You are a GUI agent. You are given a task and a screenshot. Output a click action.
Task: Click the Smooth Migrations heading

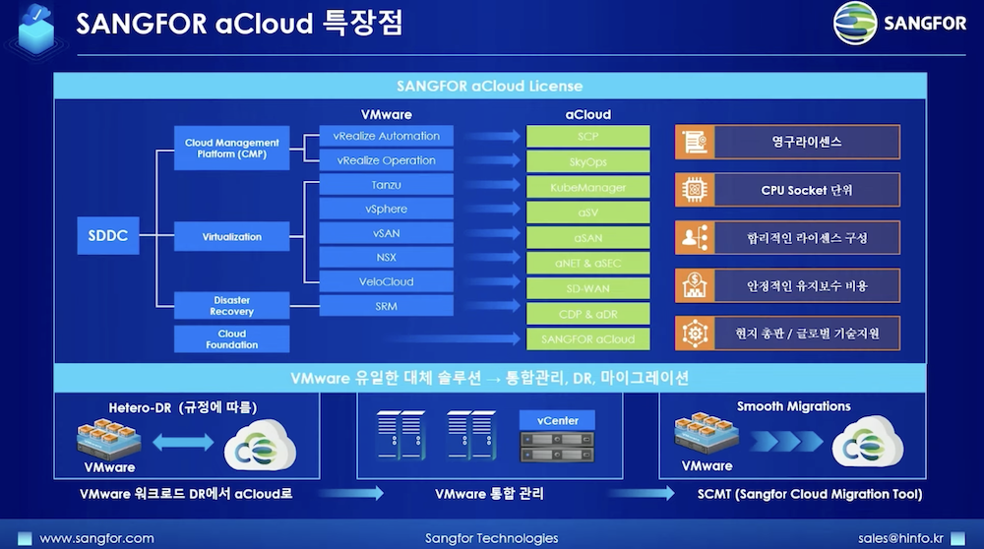(x=793, y=406)
